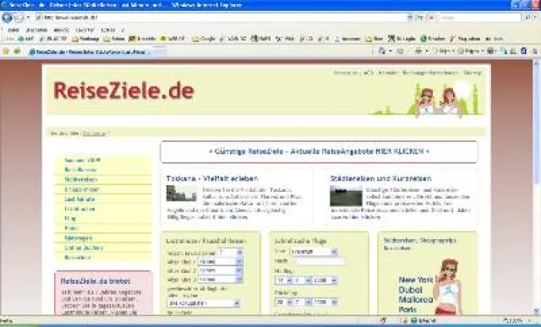The image size is (541, 327).
Task: Open the Abflughafen dropdown in Lastminute form
Action: coord(203,303)
